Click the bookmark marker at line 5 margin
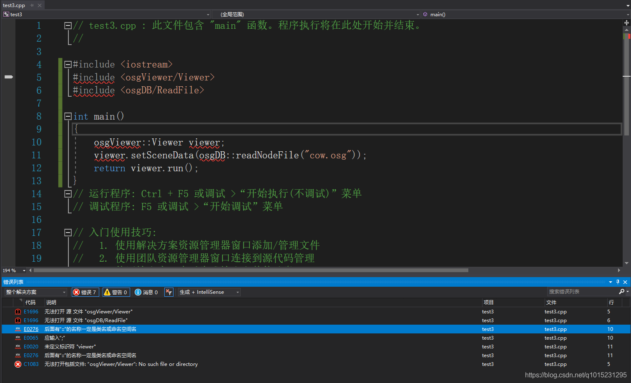Screen dimensions: 631x383 [9, 77]
